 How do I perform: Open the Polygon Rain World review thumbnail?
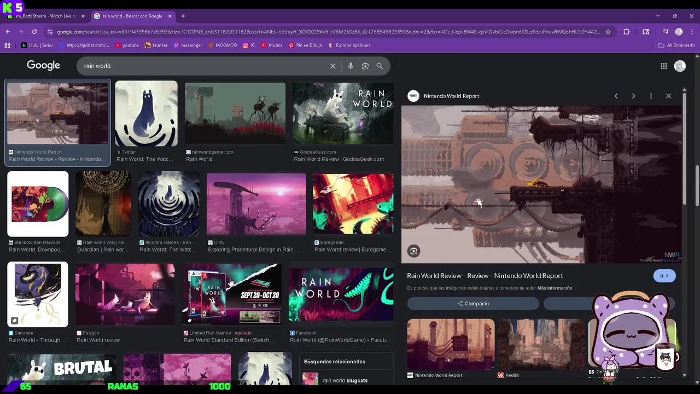coord(125,294)
